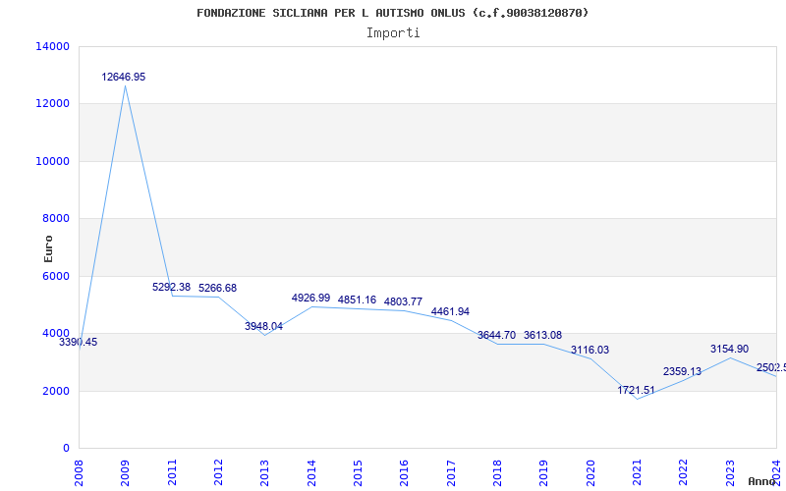Click the 2015 x-axis year label
Image resolution: width=786 pixels, height=491 pixels.
(x=358, y=472)
